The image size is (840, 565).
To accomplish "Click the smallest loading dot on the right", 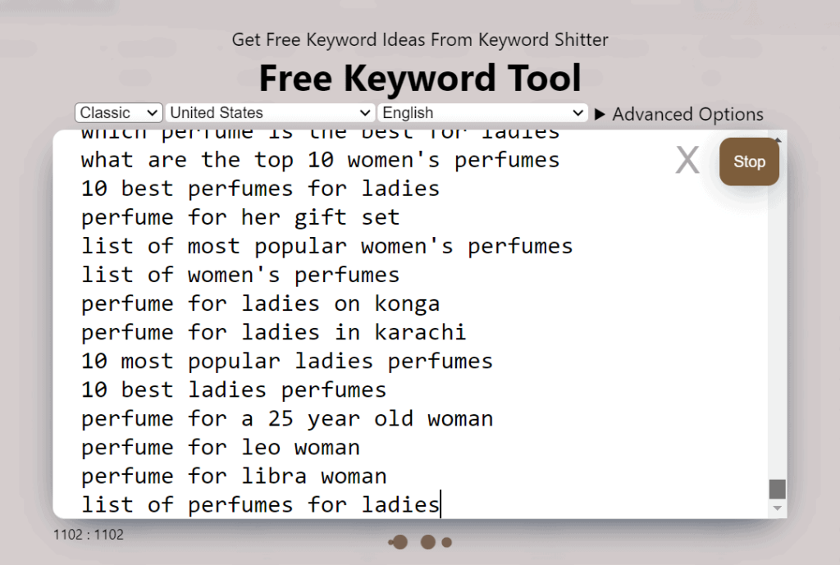I will pyautogui.click(x=446, y=542).
